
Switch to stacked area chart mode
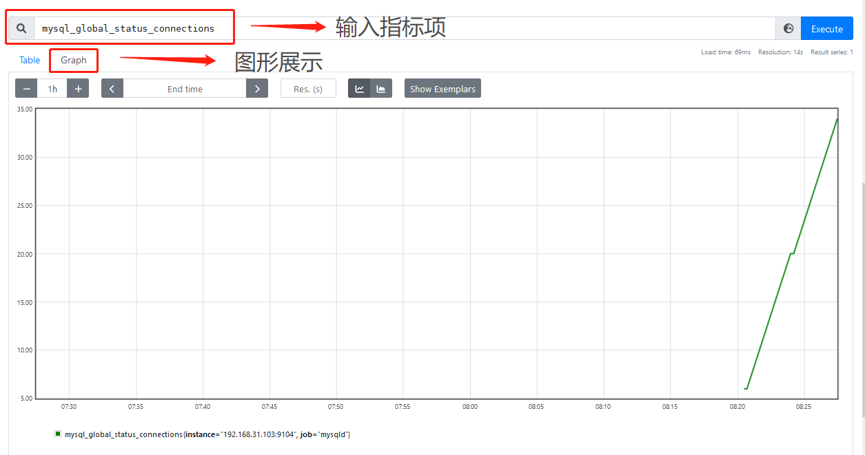(381, 89)
